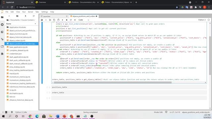Open rsi.ipynb notebook
212x119 pixels.
tap(13, 90)
